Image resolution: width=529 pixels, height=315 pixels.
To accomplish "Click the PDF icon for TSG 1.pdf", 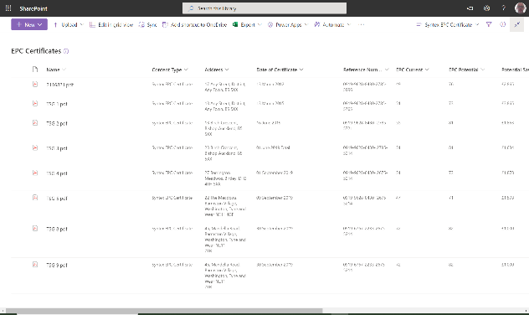I will pyautogui.click(x=35, y=104).
